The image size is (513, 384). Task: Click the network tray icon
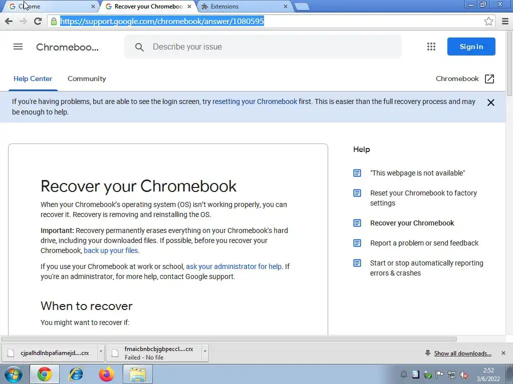tap(451, 374)
